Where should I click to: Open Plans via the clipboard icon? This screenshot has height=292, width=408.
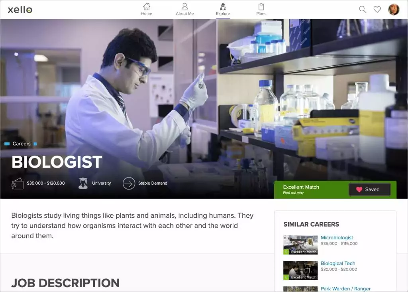[x=261, y=8]
